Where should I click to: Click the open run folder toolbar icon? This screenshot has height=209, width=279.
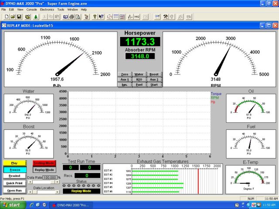(x=27, y=17)
